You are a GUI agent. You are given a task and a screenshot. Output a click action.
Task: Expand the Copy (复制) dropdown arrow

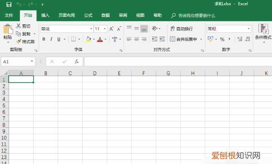pyautogui.click(x=35, y=34)
